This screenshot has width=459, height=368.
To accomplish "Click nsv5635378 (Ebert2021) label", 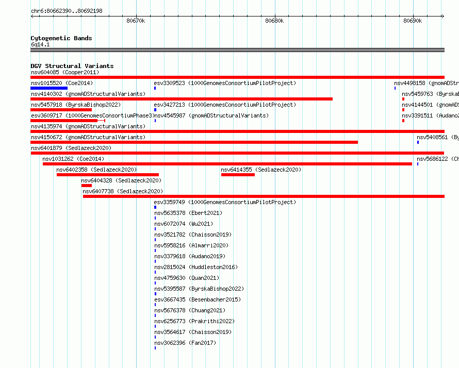I will [x=188, y=213].
